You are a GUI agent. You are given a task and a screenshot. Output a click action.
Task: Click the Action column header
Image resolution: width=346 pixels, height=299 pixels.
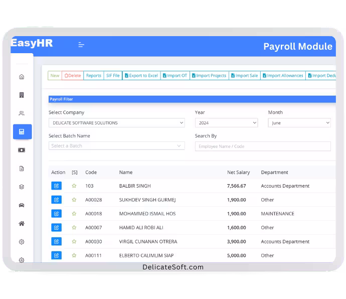click(58, 172)
